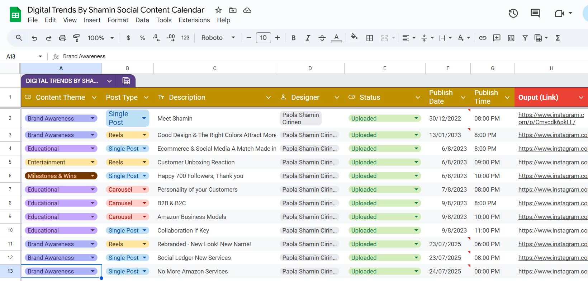The width and height of the screenshot is (588, 281).
Task: Decrease font size with minus button
Action: pos(249,38)
